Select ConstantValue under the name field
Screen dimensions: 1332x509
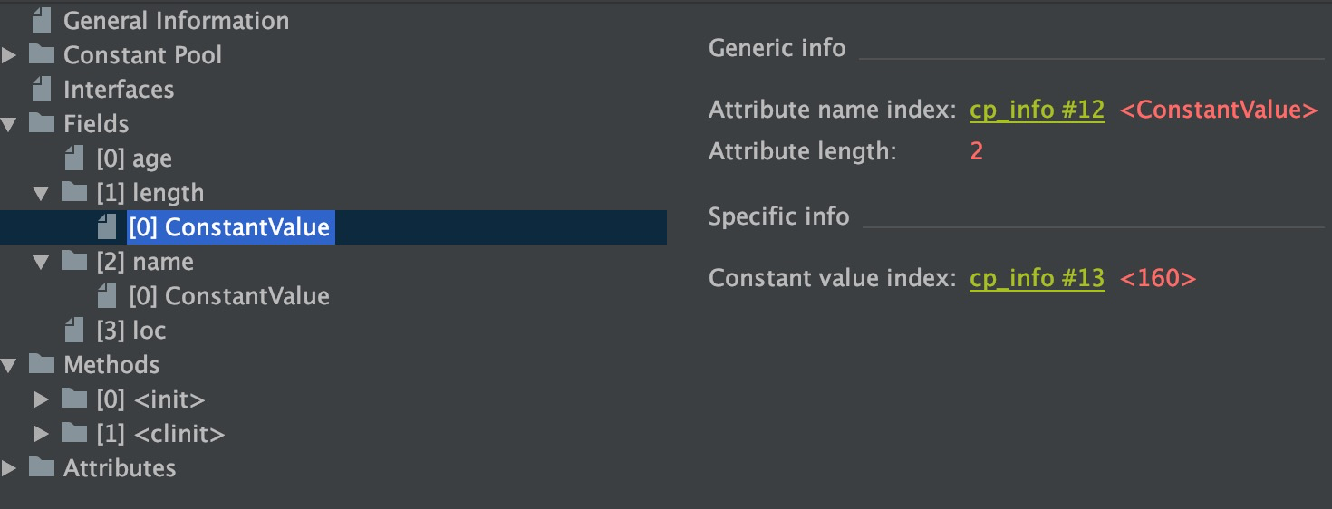pyautogui.click(x=228, y=296)
